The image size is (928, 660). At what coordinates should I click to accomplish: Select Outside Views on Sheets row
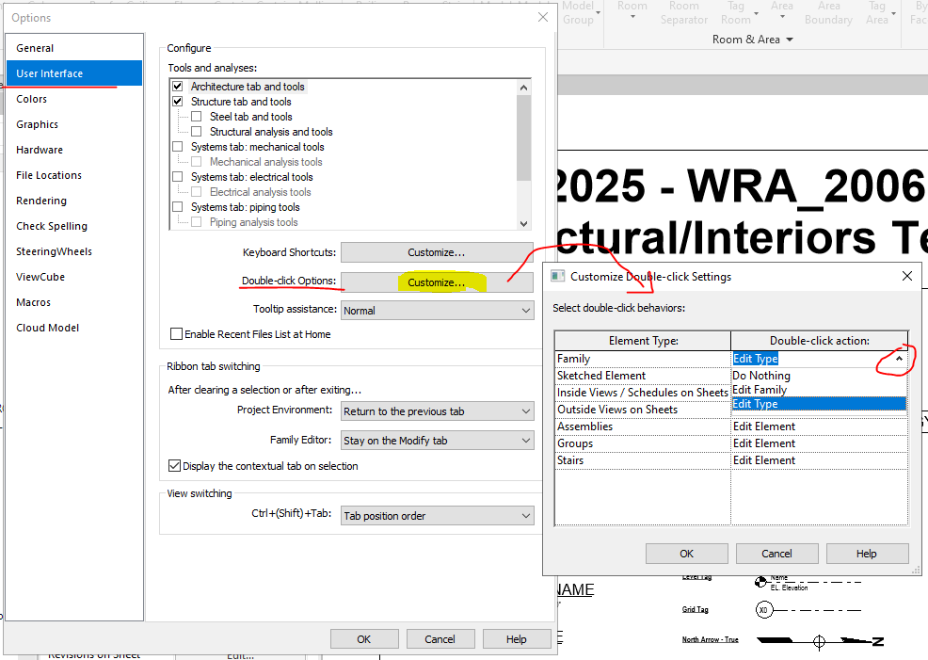[643, 409]
